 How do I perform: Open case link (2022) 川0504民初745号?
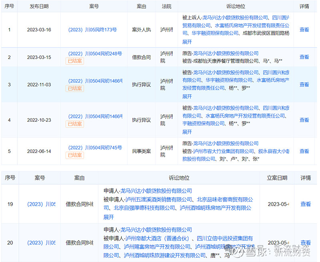95,148
